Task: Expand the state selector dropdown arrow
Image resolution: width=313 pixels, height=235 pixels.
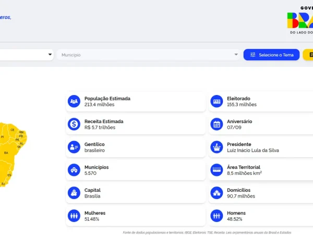Action: pyautogui.click(x=50, y=54)
